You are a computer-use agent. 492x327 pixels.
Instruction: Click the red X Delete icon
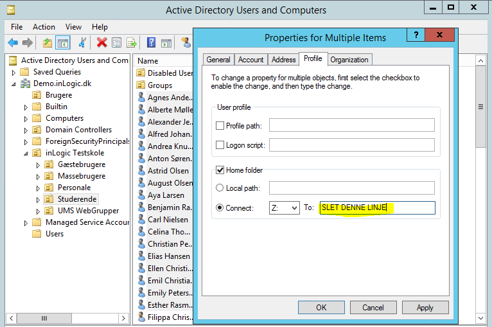pyautogui.click(x=101, y=43)
